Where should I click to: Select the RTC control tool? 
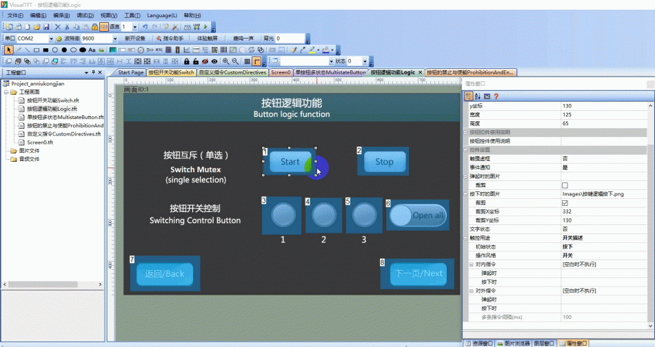coord(159,50)
